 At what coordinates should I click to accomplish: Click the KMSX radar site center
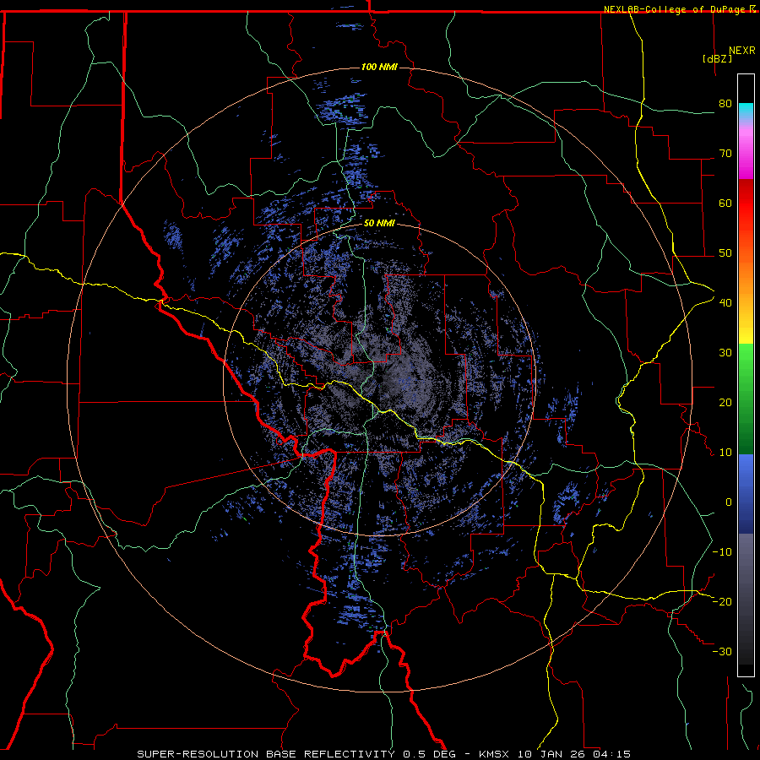coord(379,379)
